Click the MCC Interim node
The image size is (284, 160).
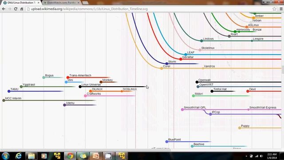pyautogui.click(x=4, y=100)
